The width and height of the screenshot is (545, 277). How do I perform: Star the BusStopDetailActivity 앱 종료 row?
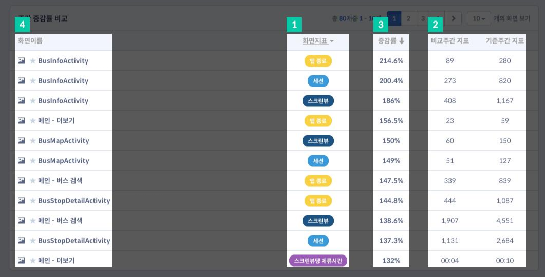33,201
